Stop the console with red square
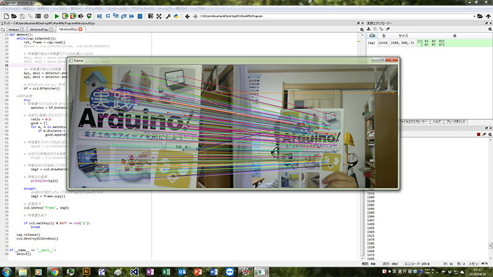Image resolution: width=493 pixels, height=277 pixels. [x=479, y=134]
